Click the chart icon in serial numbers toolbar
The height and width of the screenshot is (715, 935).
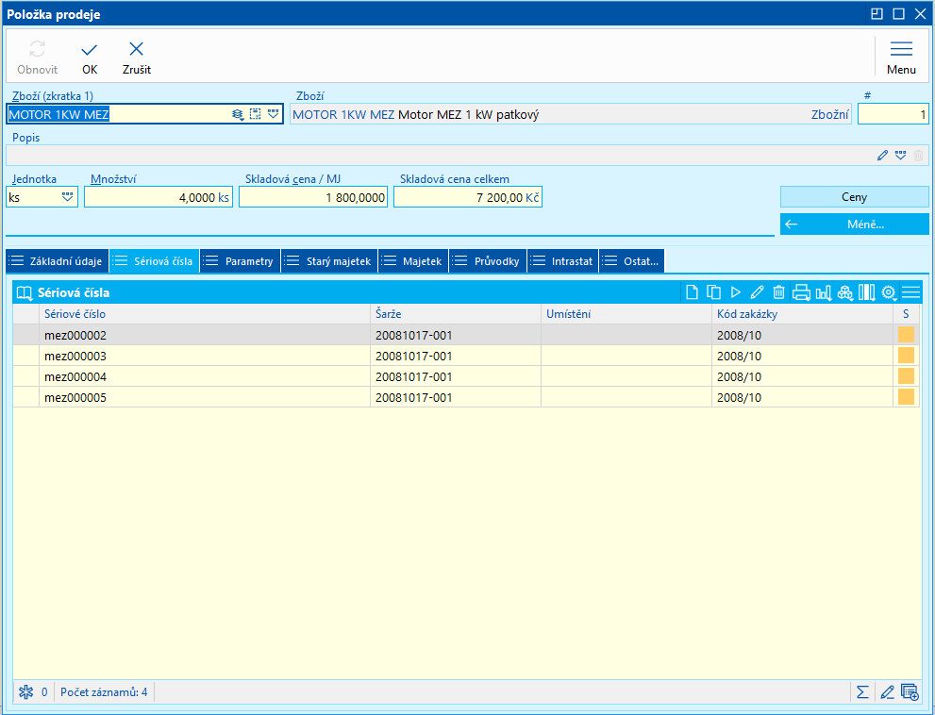(x=823, y=292)
